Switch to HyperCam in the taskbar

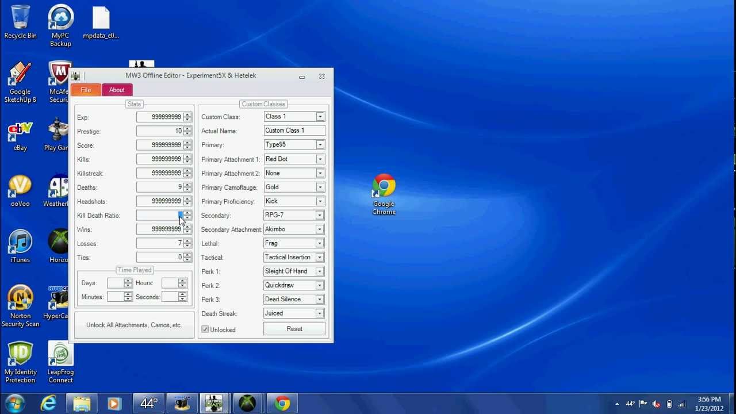(x=182, y=404)
